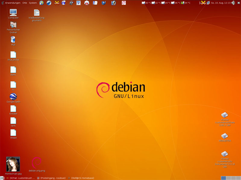Viewport: 241px width, 180px height.
Task: Expand the calendar from the clock
Action: (x=221, y=3)
